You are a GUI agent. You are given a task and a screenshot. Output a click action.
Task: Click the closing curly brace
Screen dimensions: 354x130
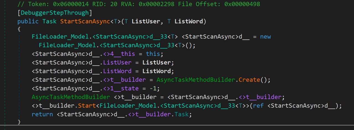(19, 122)
